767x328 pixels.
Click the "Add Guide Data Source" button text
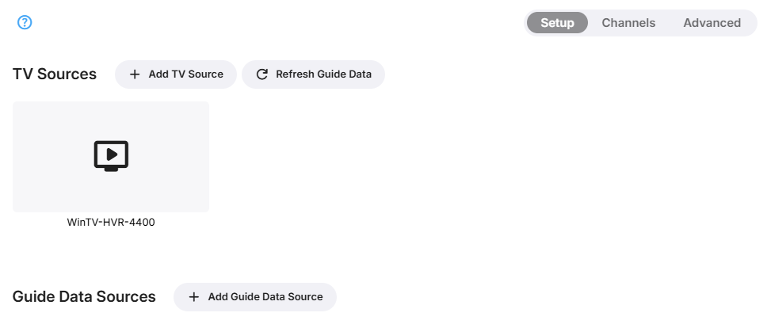pyautogui.click(x=265, y=297)
